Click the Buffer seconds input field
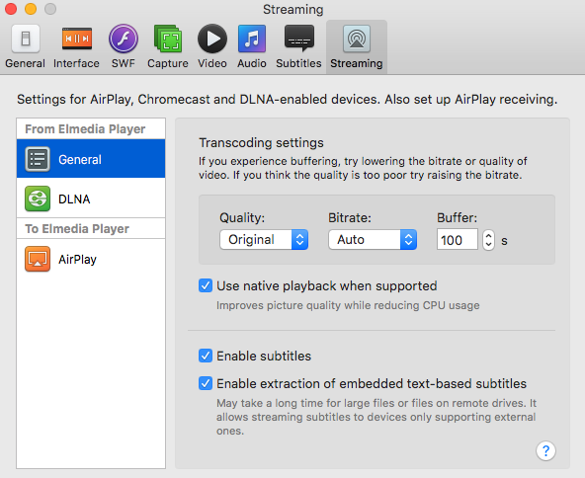This screenshot has height=478, width=585. point(457,239)
